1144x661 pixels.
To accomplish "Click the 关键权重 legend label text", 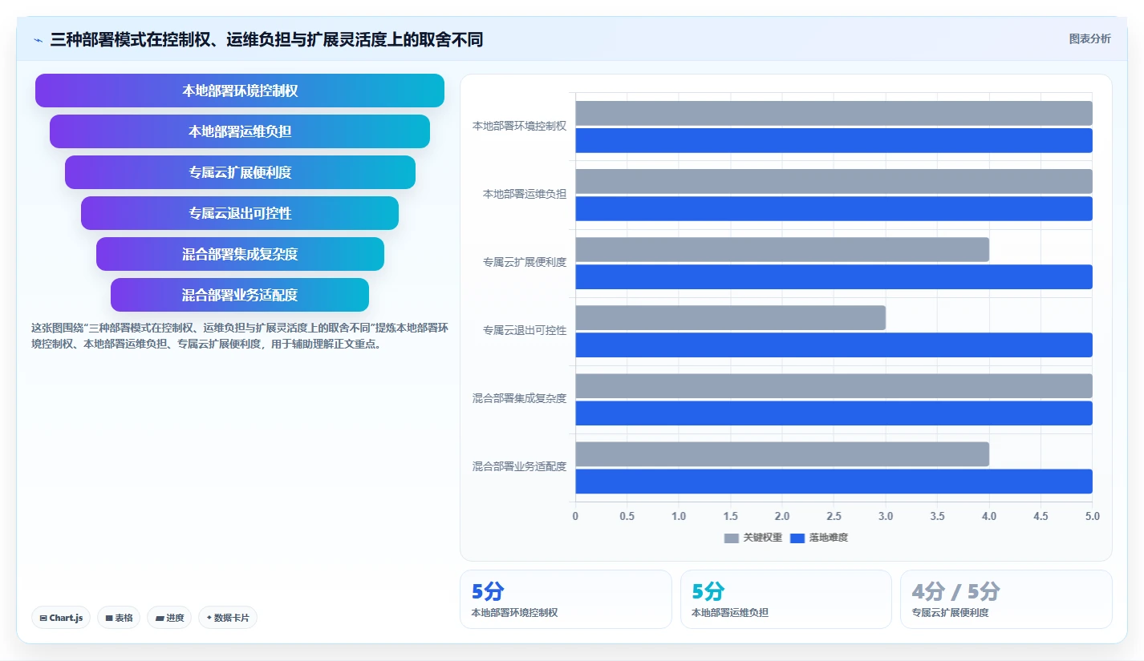I will tap(763, 538).
